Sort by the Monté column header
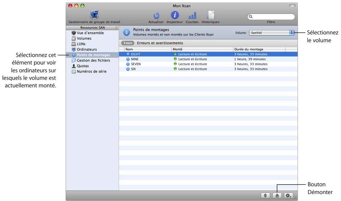Image resolution: width=341 pixels, height=201 pixels. point(202,49)
